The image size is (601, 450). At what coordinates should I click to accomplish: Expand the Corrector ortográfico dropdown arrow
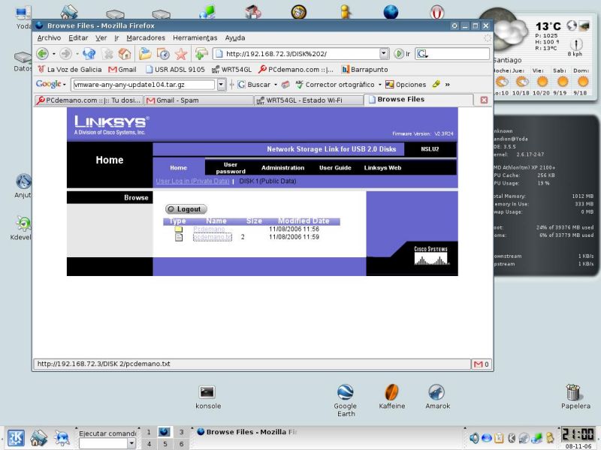click(380, 85)
